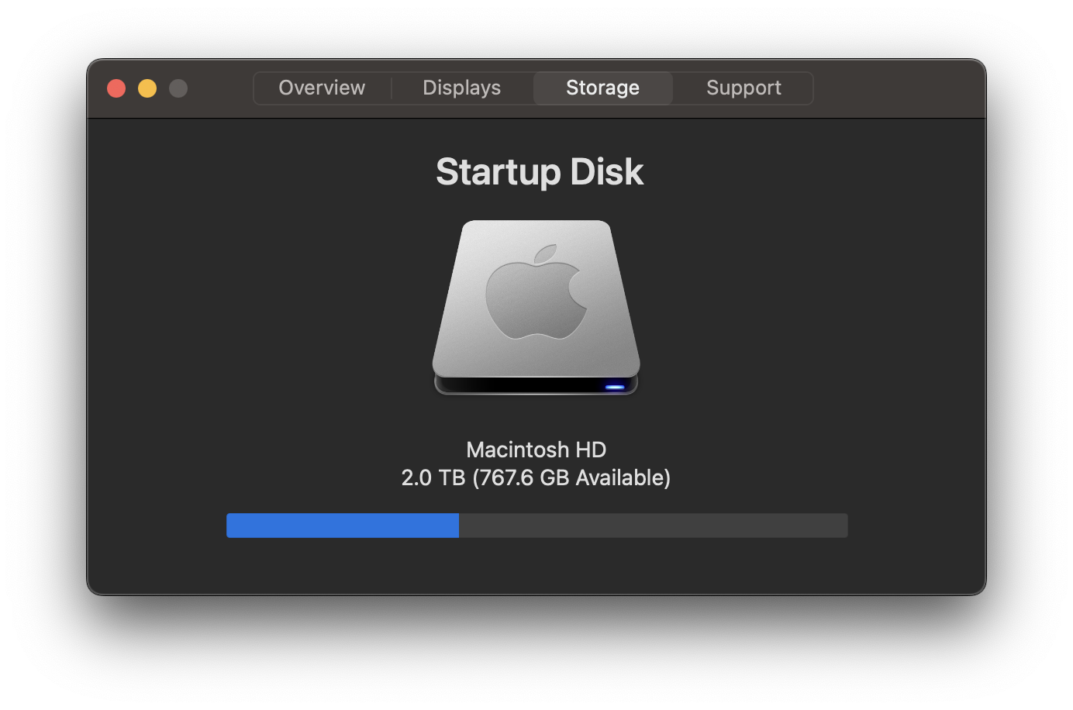Screen dimensions: 1073x710
Task: Click title bar gap before the Overview tab
Action: pyautogui.click(x=221, y=88)
